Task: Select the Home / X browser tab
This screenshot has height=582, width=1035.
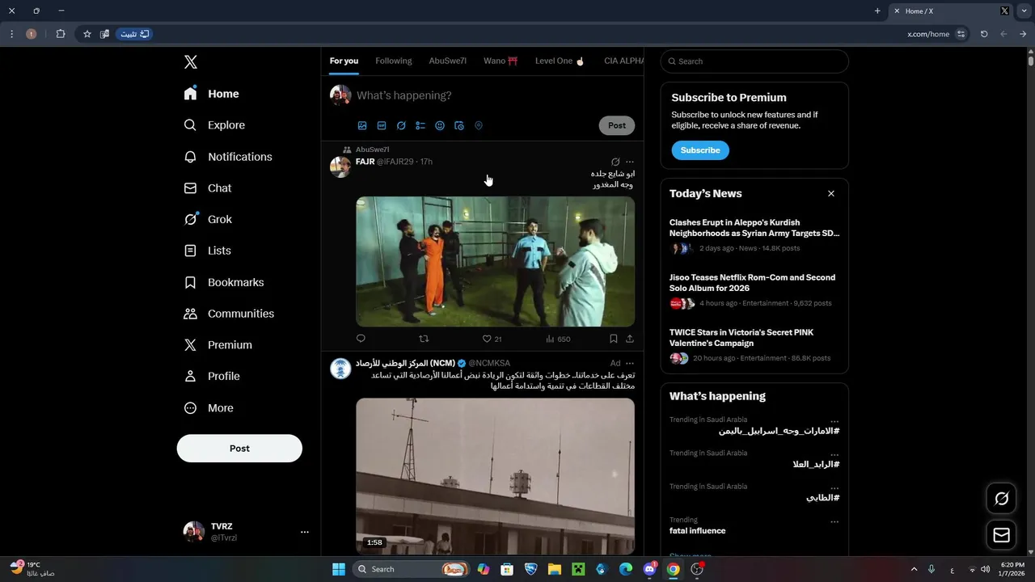Action: (x=952, y=11)
